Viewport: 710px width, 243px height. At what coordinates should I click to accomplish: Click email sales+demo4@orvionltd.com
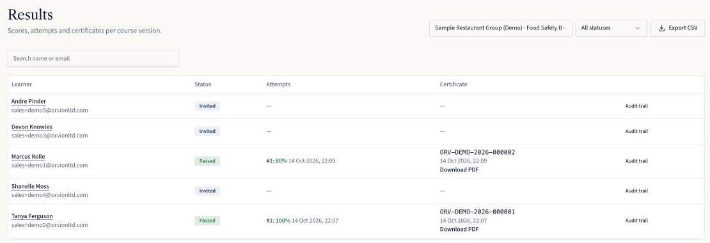pyautogui.click(x=50, y=196)
